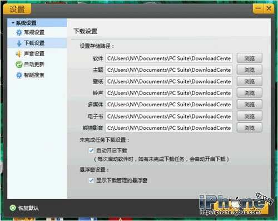The height and width of the screenshot is (221, 278).
Task: Click the 熊猫影音 path input field
Action: click(x=169, y=128)
